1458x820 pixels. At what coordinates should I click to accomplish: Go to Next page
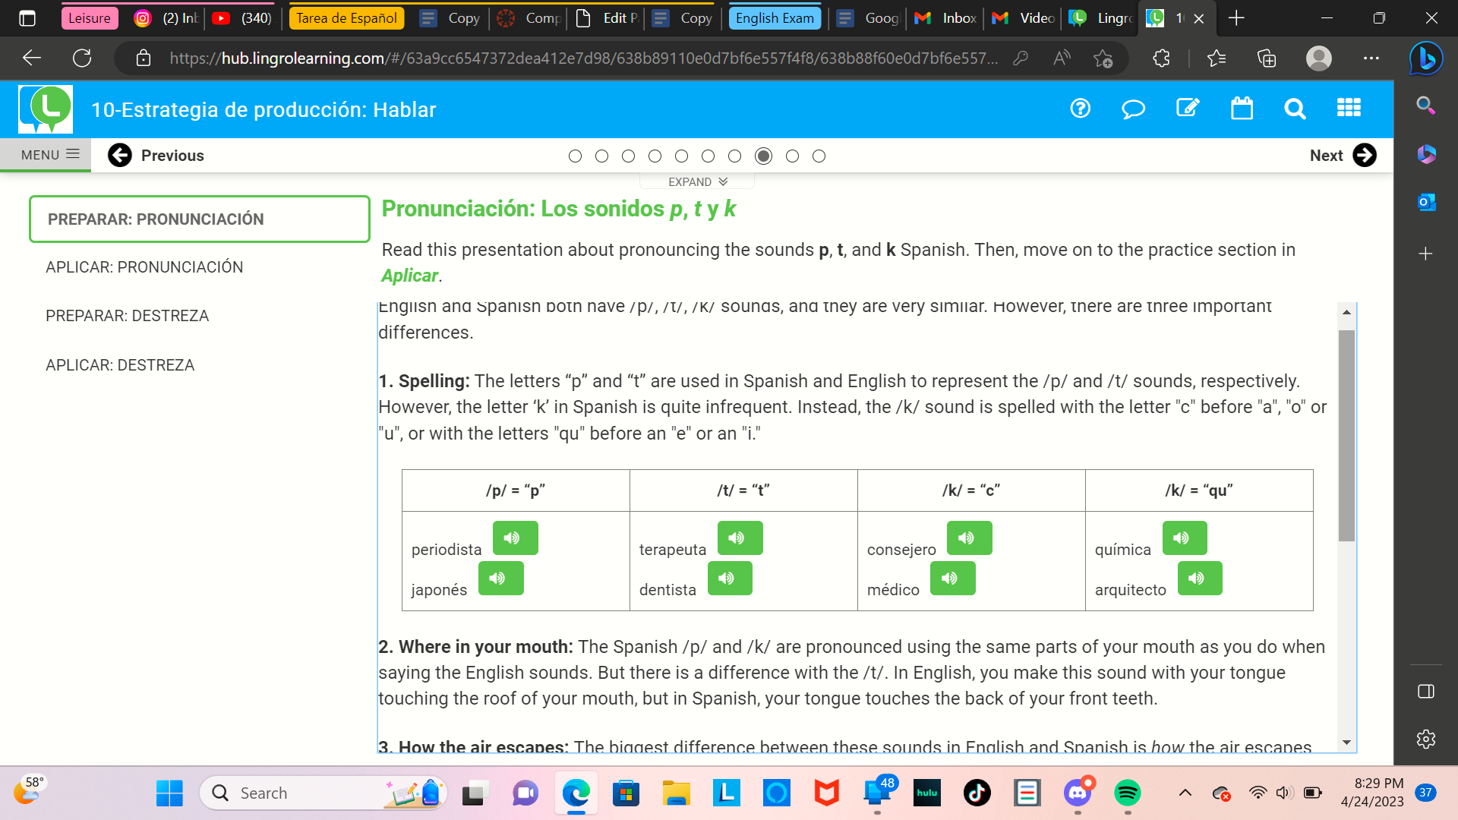[1343, 156]
